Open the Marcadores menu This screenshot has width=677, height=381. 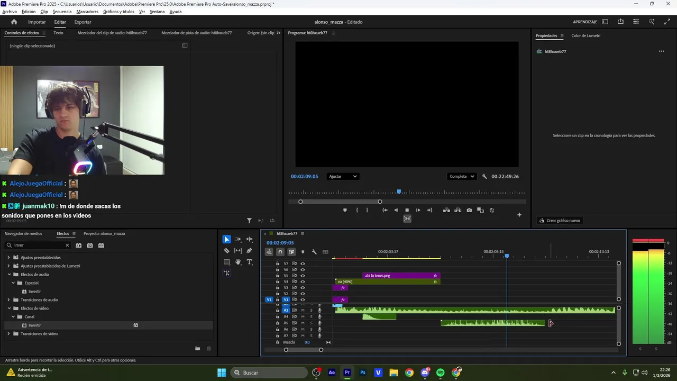87,12
